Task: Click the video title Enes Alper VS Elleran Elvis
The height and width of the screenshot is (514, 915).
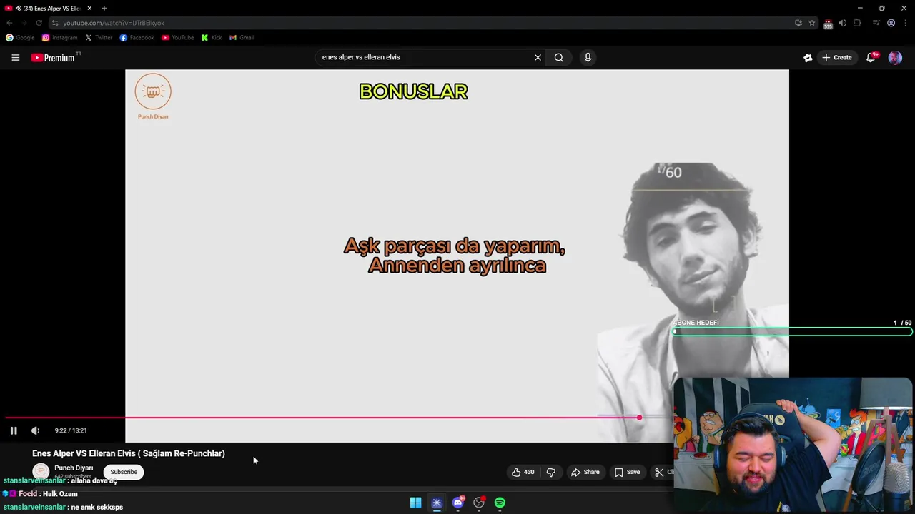Action: coord(129,453)
